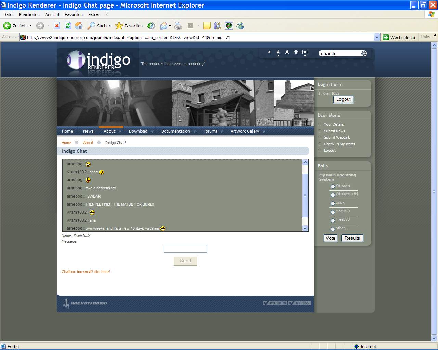Select the largest font size 'A' icon

coord(287,52)
